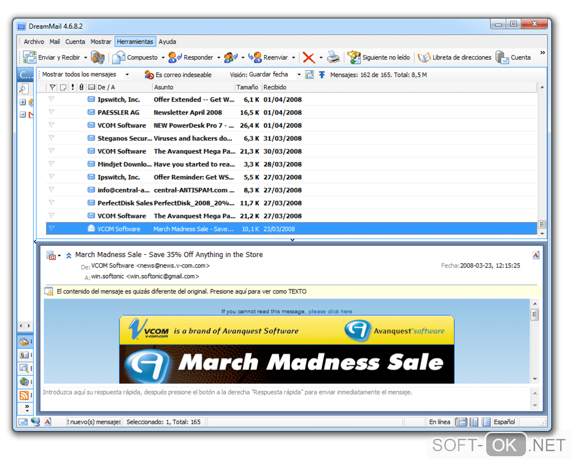
Task: Open the Archivo menu
Action: pyautogui.click(x=34, y=42)
